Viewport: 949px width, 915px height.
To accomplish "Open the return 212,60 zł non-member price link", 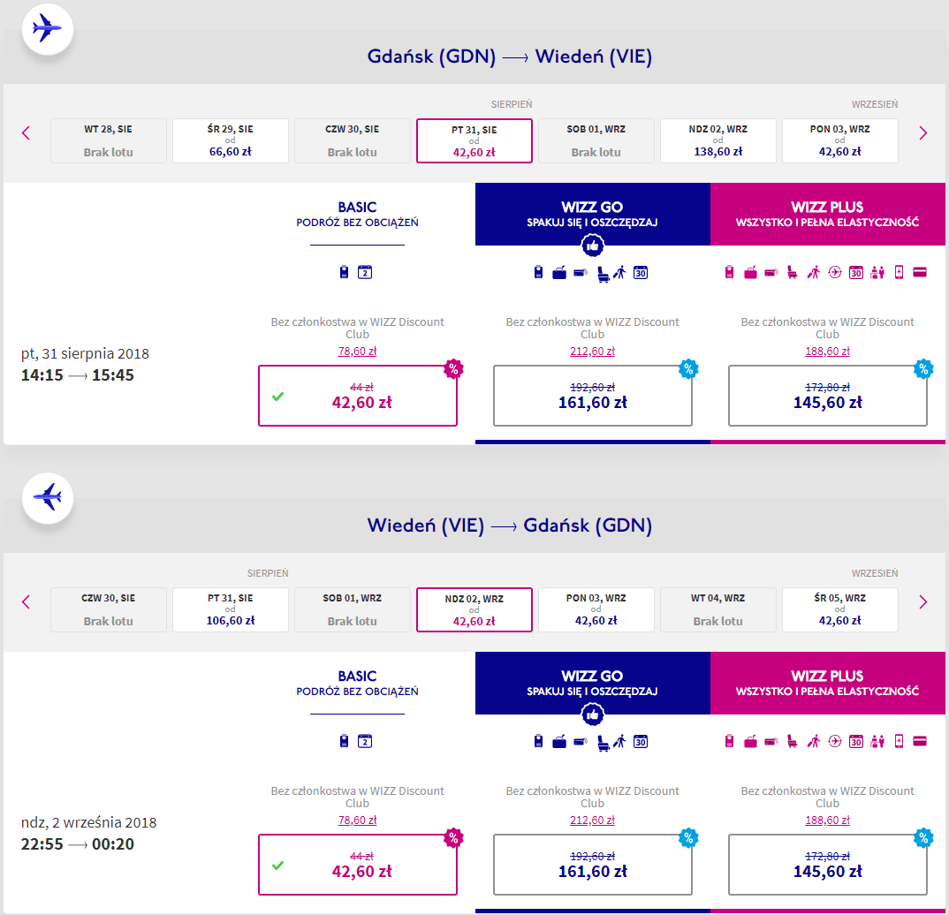I will tap(592, 820).
